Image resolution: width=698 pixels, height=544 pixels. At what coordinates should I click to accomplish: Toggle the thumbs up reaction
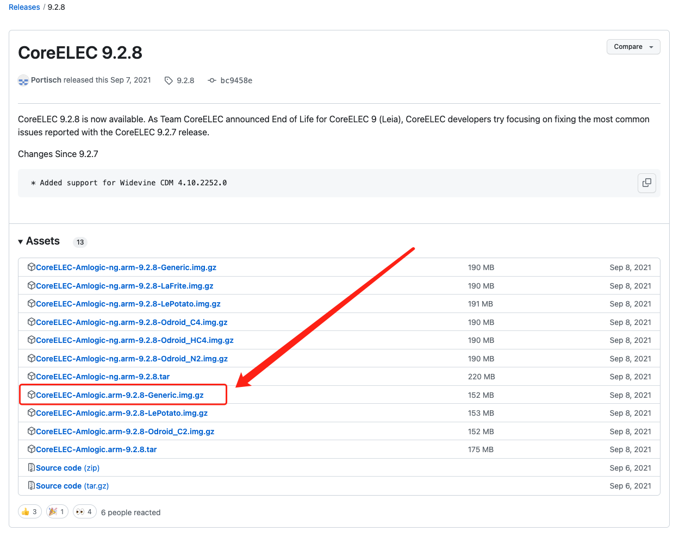[x=30, y=511]
